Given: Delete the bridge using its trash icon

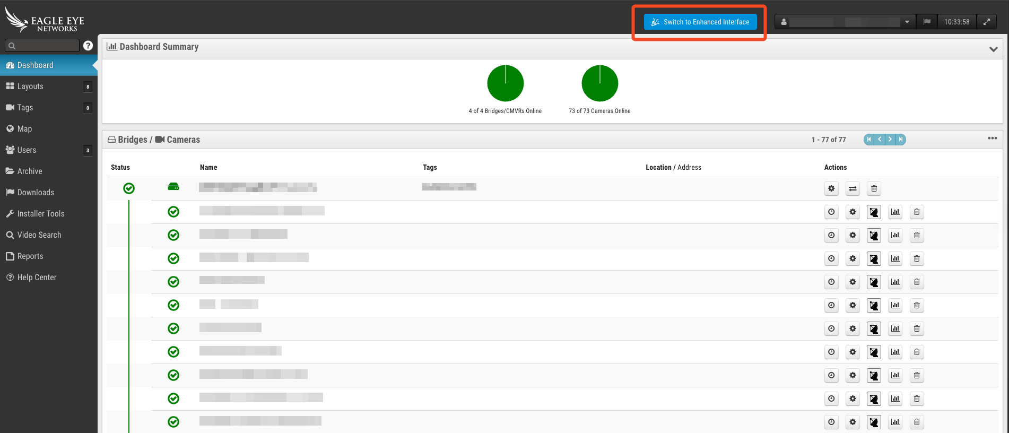Looking at the screenshot, I should click(874, 188).
